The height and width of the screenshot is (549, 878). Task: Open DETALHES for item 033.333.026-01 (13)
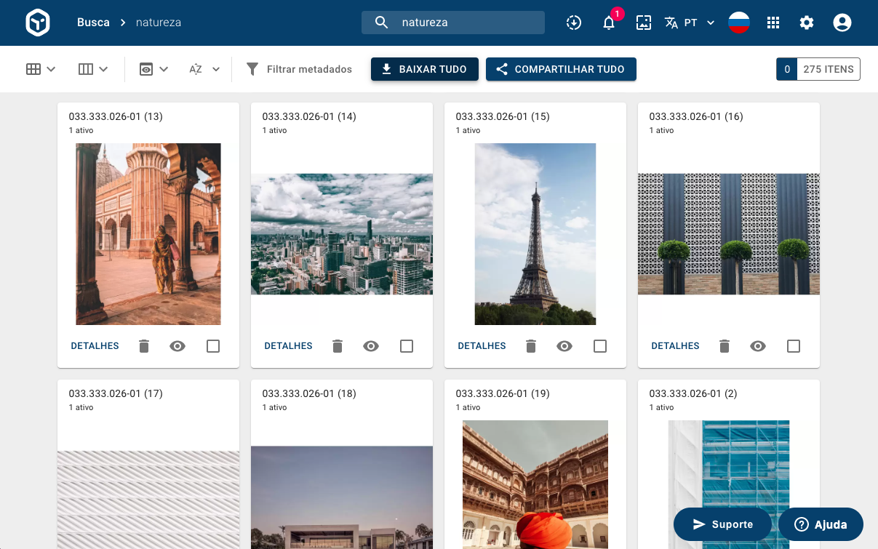pyautogui.click(x=95, y=346)
